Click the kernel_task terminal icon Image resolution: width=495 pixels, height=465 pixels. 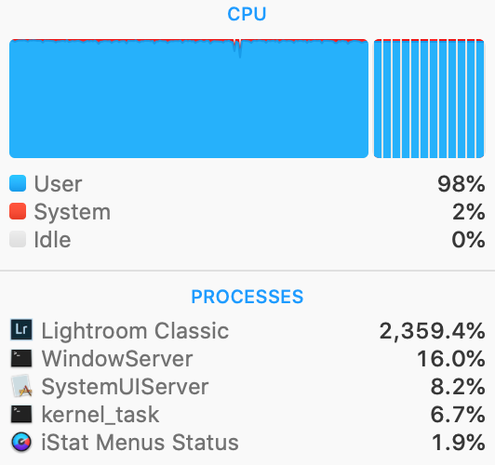coord(21,414)
